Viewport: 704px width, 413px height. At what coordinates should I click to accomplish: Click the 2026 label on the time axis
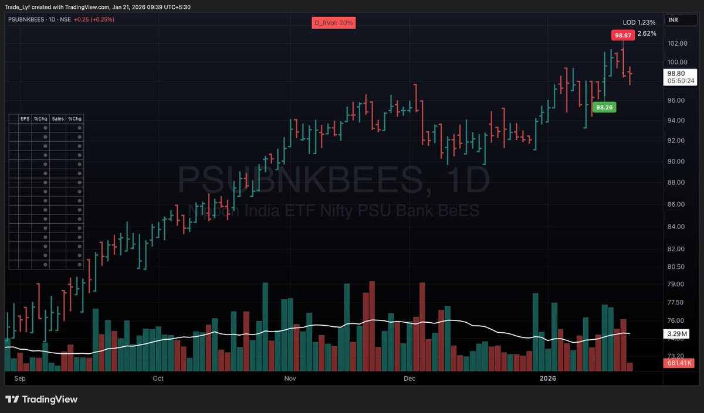tap(547, 379)
